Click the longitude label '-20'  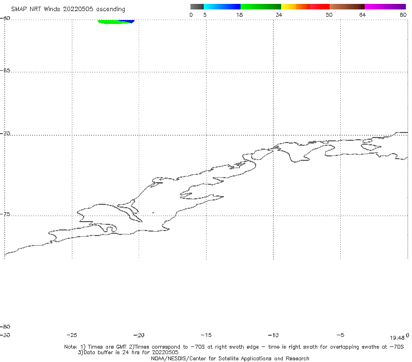[139, 335]
